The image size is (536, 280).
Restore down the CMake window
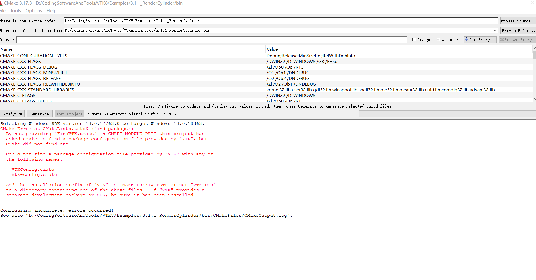coord(516,3)
